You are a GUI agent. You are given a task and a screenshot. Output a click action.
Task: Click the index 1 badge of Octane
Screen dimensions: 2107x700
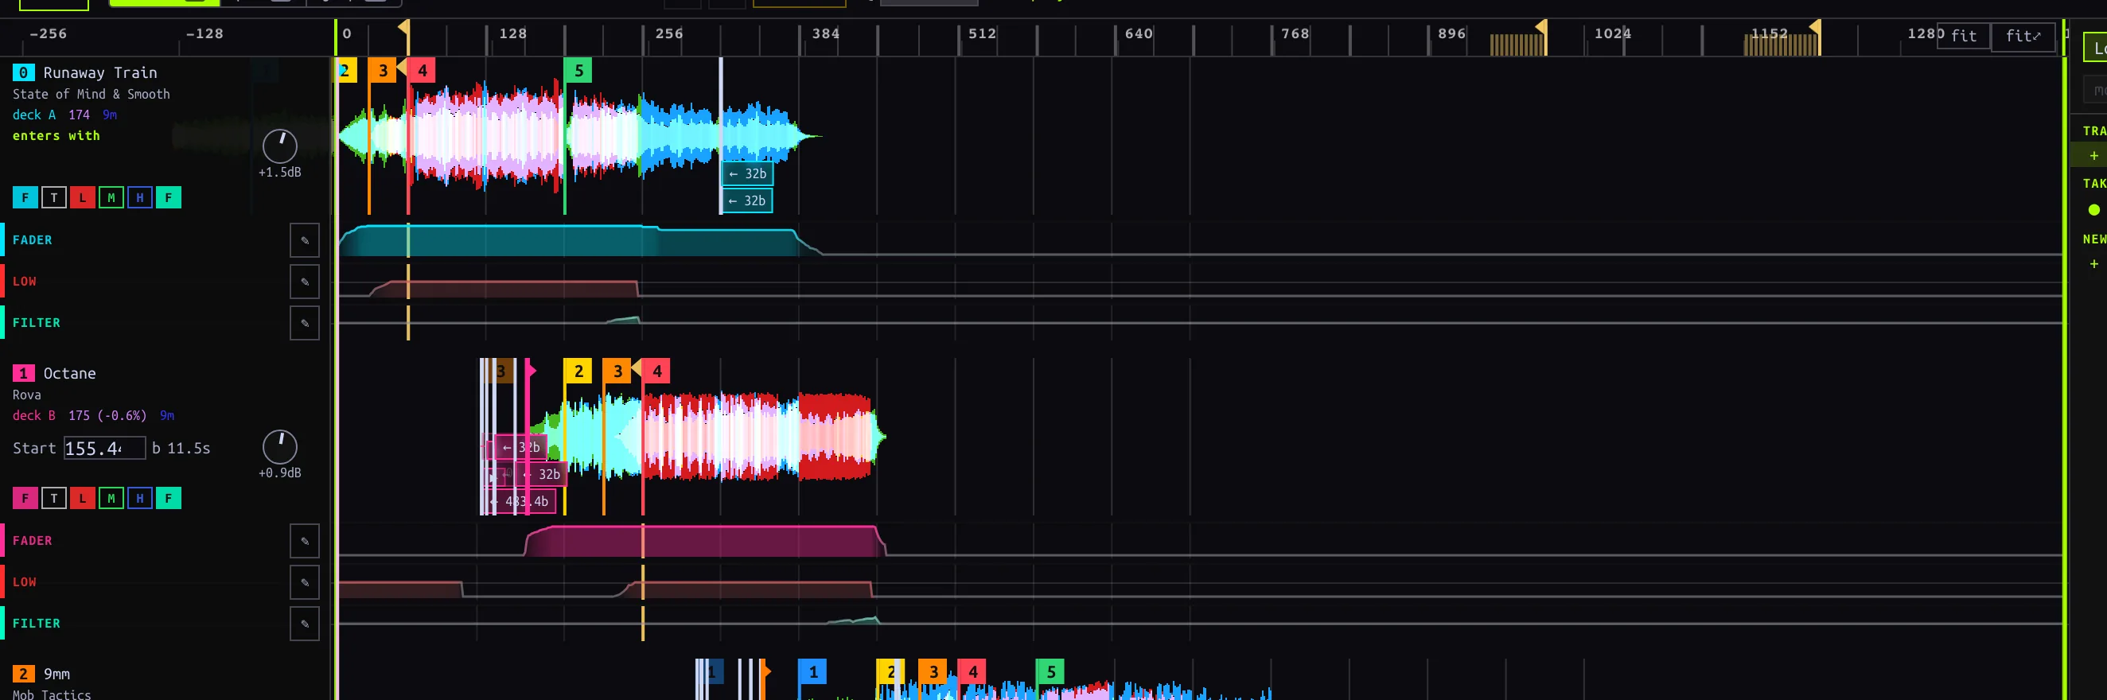(23, 374)
